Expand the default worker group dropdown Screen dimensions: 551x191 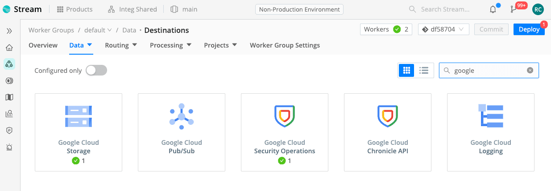(x=110, y=30)
